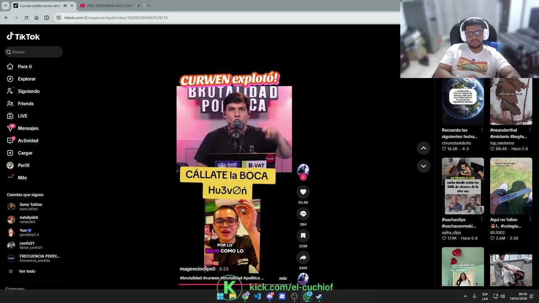The height and width of the screenshot is (303, 539).
Task: Open the Recuerda las siguientes fecha video thumbnail
Action: (x=463, y=101)
